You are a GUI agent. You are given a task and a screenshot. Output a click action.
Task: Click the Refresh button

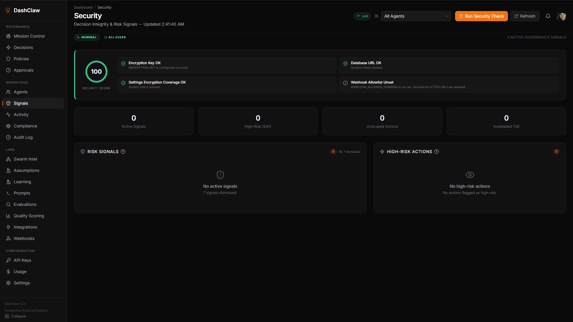point(525,16)
